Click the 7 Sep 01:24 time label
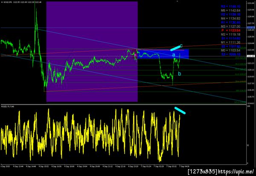Image resolution: width=256 pixels, height=176 pixels. point(146,167)
